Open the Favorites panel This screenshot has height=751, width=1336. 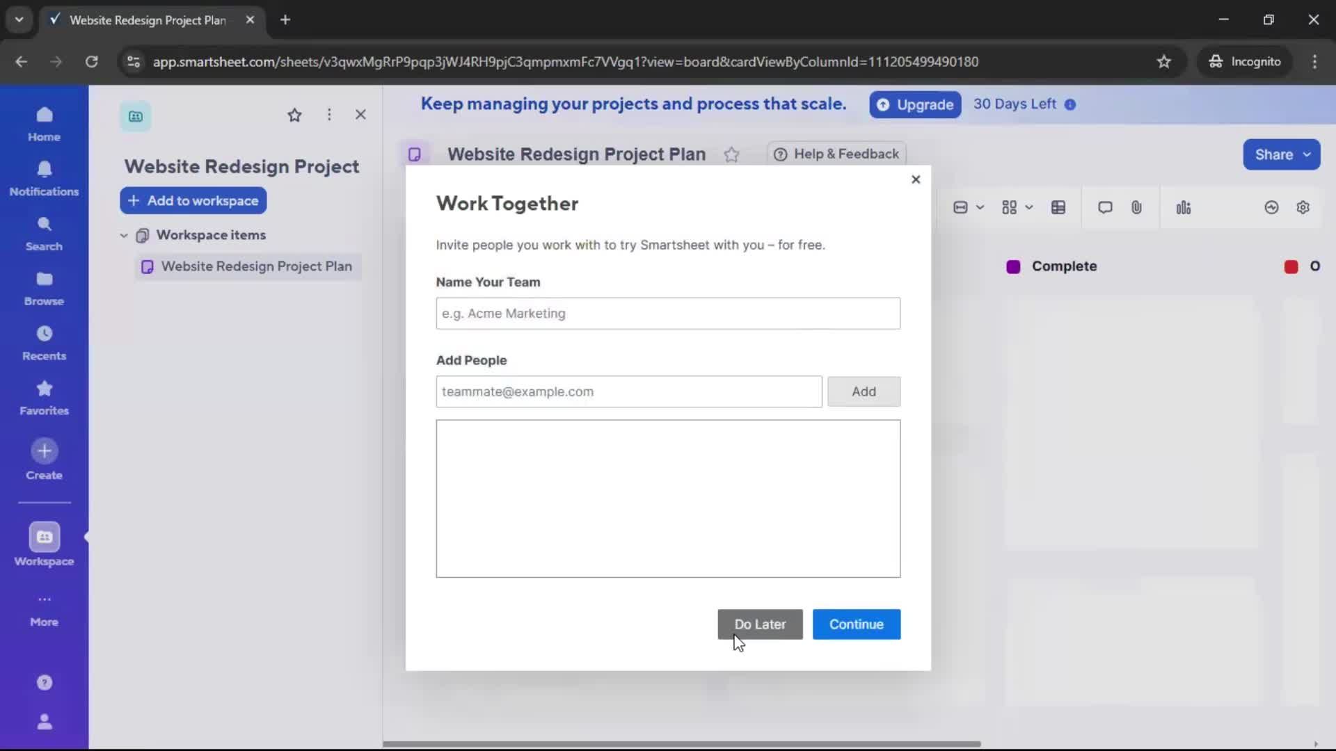coord(44,398)
